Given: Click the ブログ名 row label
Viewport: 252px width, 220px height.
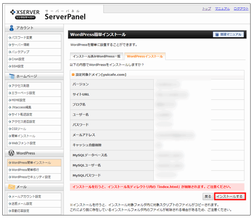Looking at the screenshot, I should [79, 105].
